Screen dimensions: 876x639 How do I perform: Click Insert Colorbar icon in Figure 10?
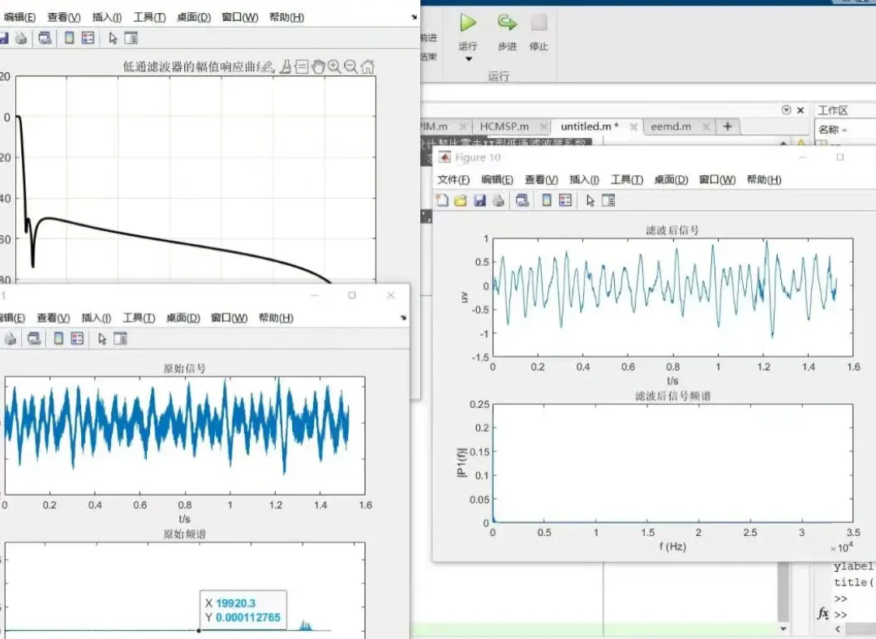point(547,200)
